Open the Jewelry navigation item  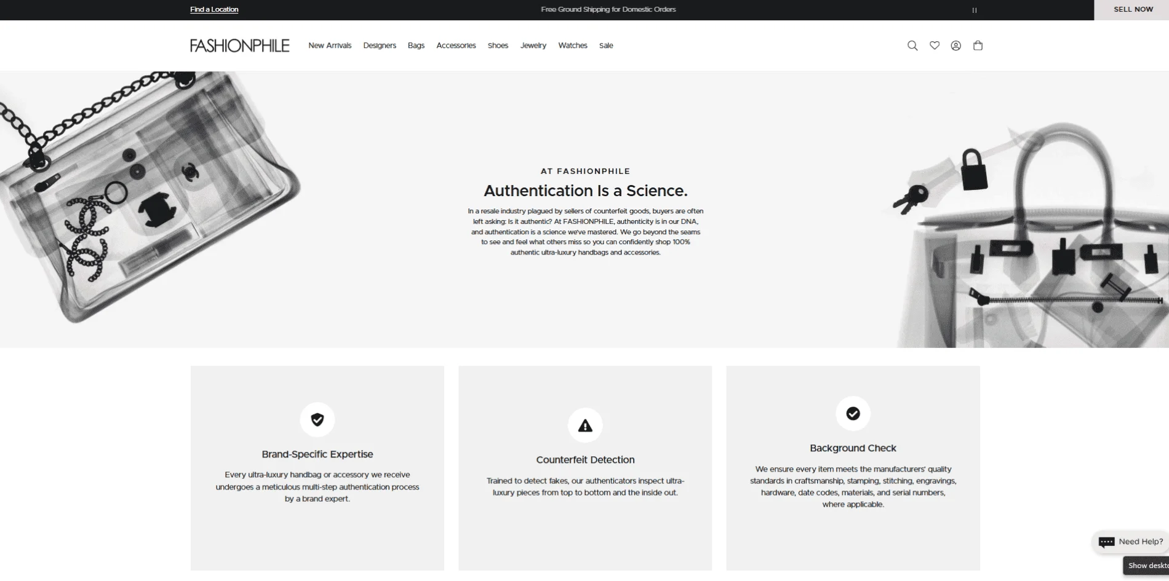point(533,45)
